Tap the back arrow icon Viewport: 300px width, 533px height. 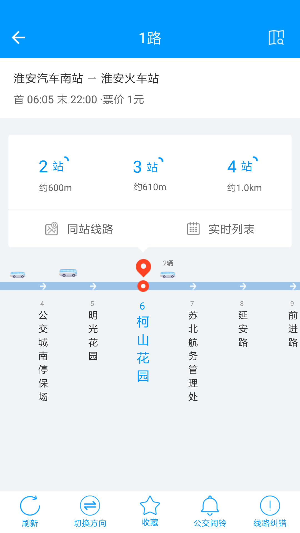[18, 37]
